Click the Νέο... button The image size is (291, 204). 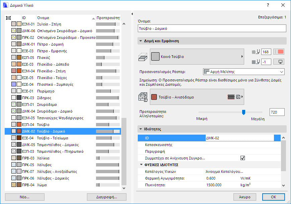pos(25,197)
